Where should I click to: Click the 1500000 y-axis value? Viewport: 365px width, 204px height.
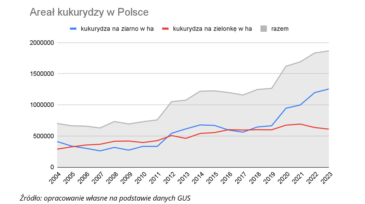[42, 74]
